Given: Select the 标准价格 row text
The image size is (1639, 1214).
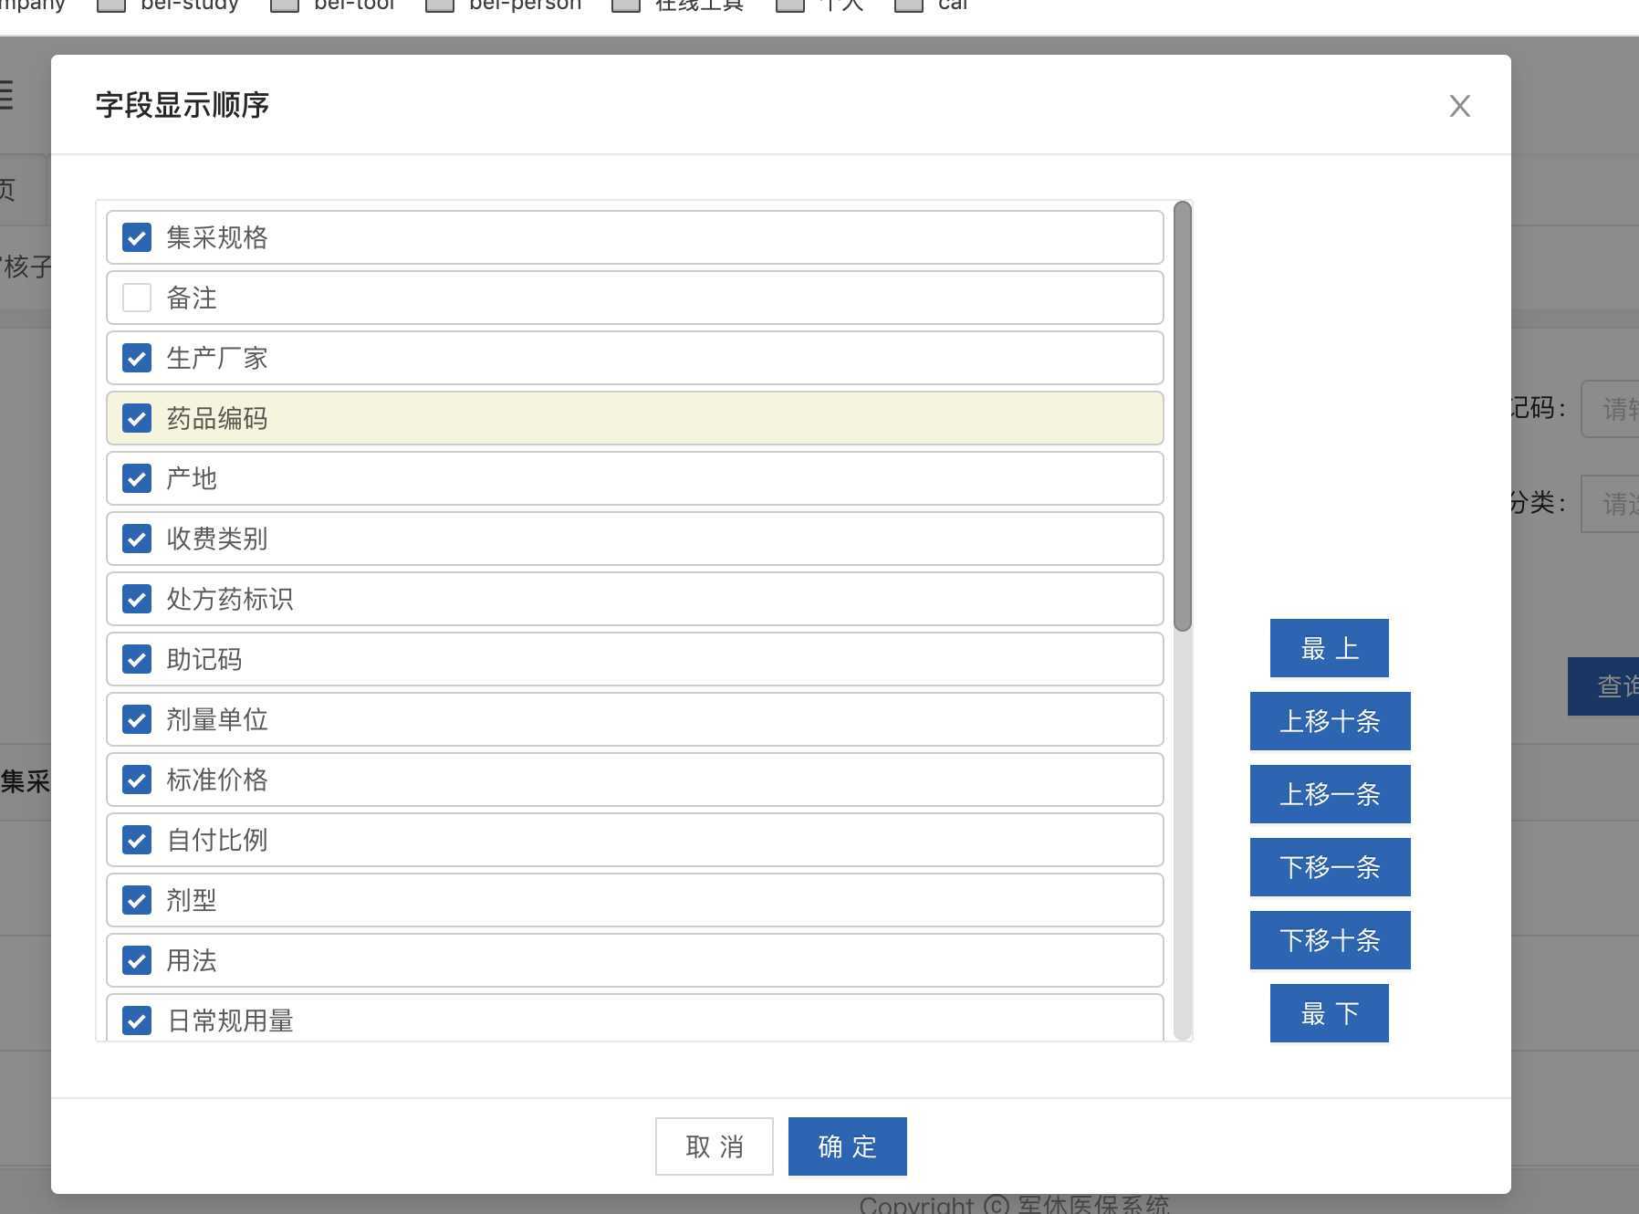Looking at the screenshot, I should point(217,780).
